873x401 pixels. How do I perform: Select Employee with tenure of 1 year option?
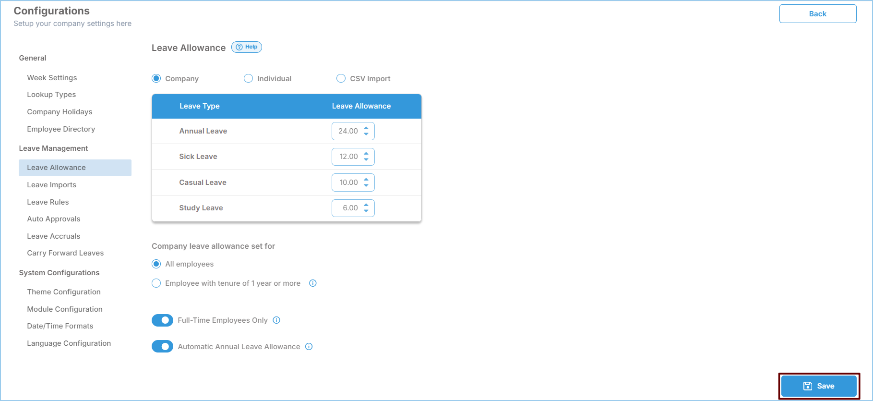[x=156, y=283]
